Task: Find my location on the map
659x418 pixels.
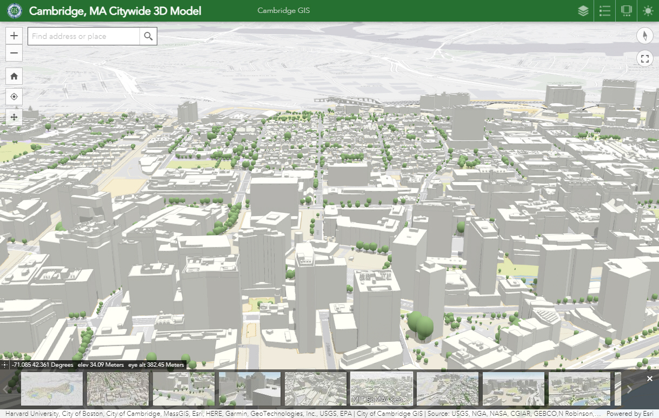Action: click(x=14, y=97)
